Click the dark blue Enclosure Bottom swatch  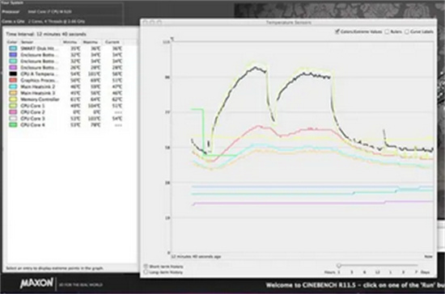(13, 55)
